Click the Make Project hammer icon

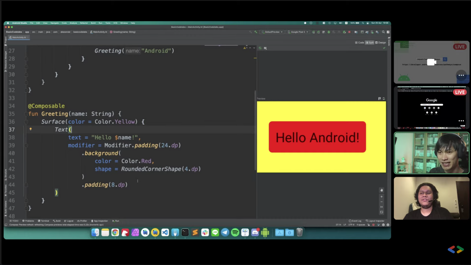click(x=256, y=32)
